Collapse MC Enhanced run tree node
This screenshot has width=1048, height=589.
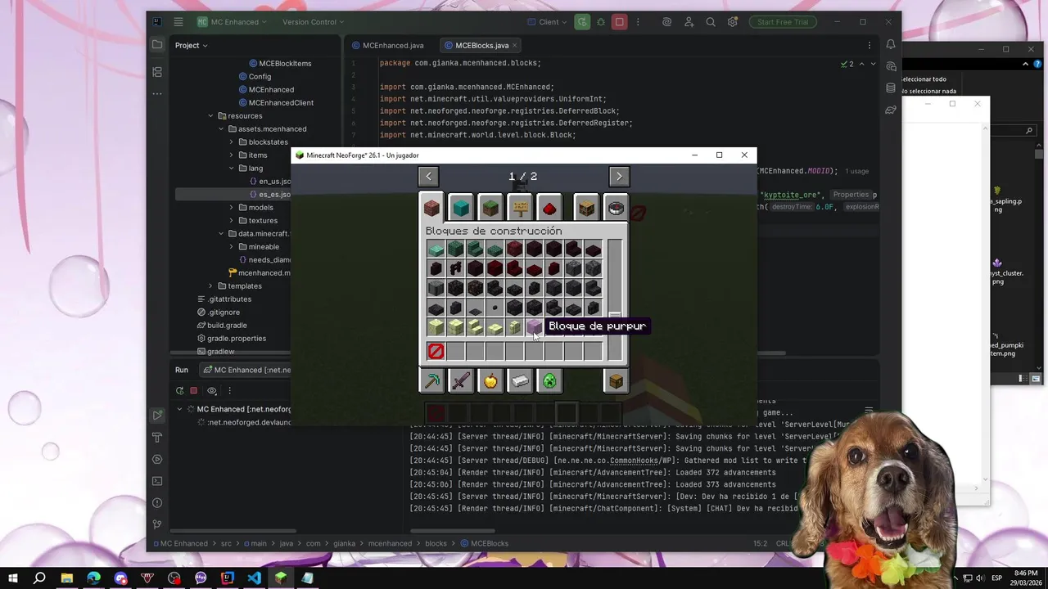[x=180, y=409]
